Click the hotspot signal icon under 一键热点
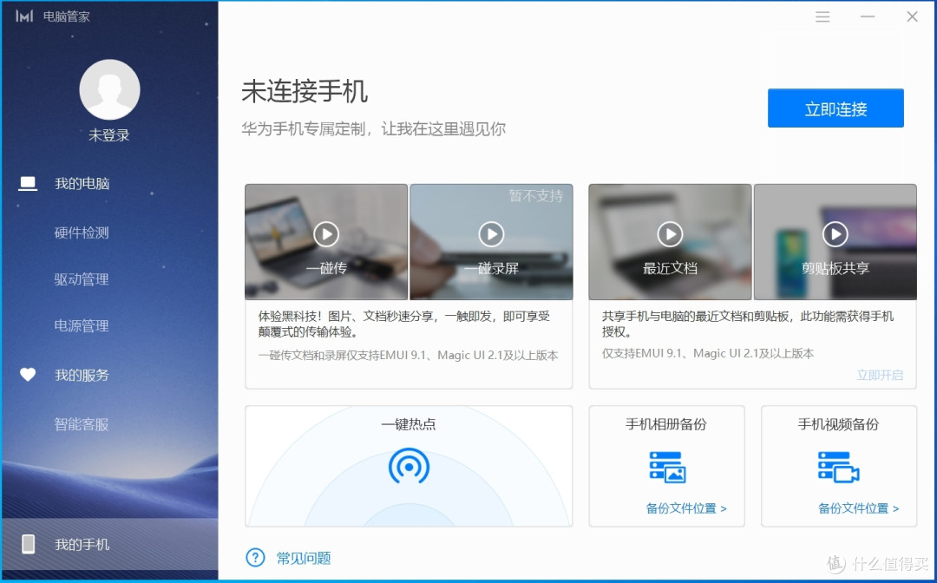 [x=409, y=466]
